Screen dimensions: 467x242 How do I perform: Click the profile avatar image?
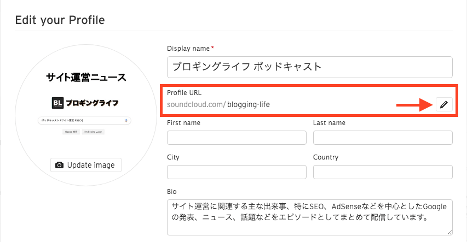[86, 115]
